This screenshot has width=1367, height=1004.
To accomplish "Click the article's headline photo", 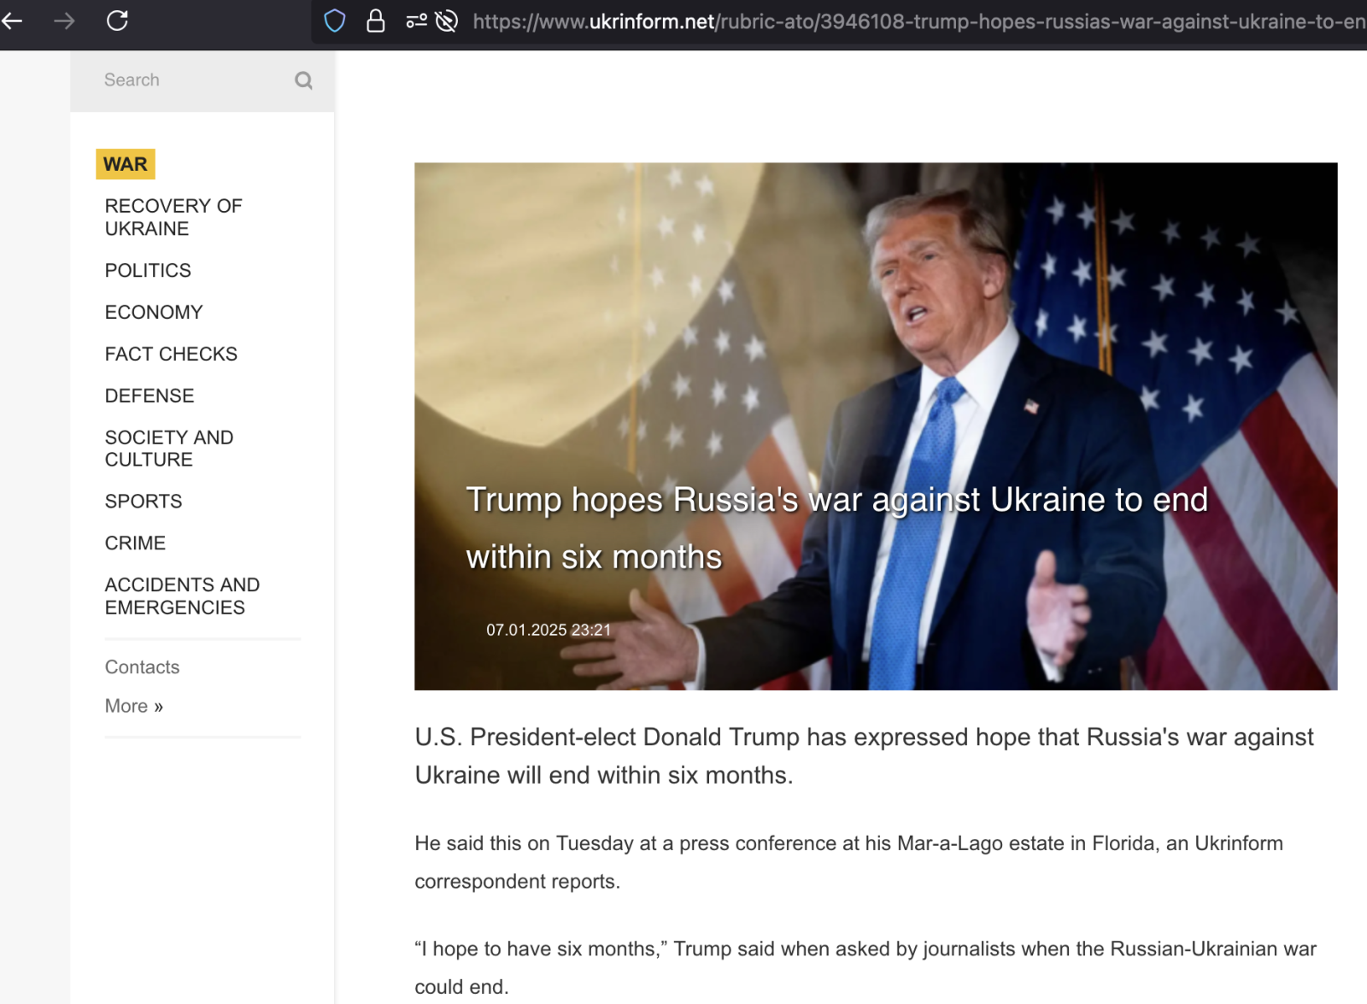I will [x=875, y=342].
